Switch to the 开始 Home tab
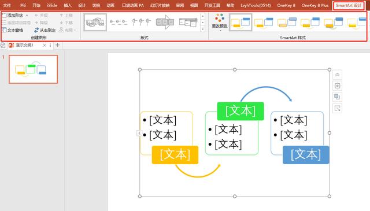370x211 pixels. tap(36, 5)
